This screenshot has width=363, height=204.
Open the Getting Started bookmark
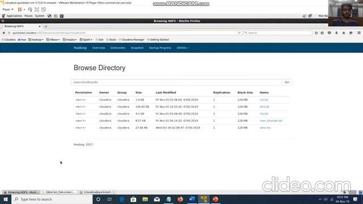click(x=158, y=40)
